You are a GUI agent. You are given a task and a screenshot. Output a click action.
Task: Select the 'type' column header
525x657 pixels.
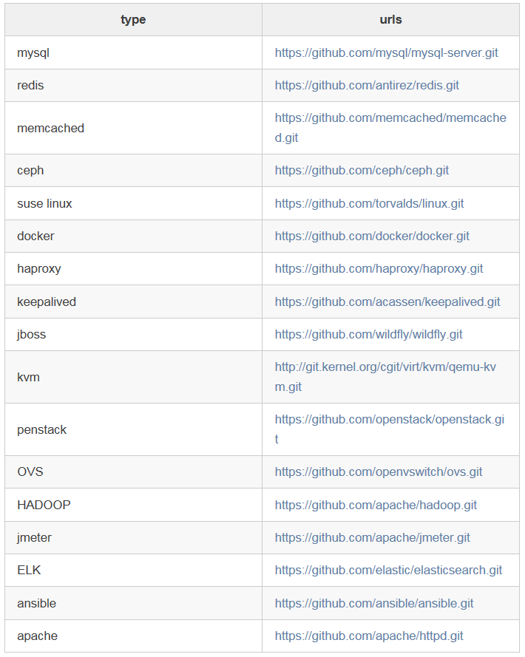click(133, 20)
